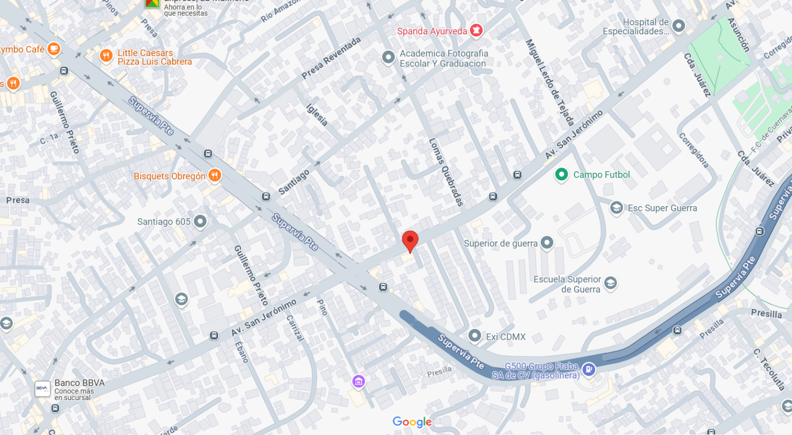
Task: Click the Campo Futbol text label
Action: pyautogui.click(x=601, y=175)
